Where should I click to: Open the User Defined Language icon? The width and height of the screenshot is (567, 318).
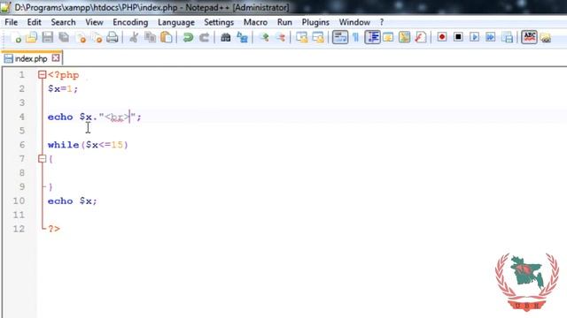tap(388, 37)
